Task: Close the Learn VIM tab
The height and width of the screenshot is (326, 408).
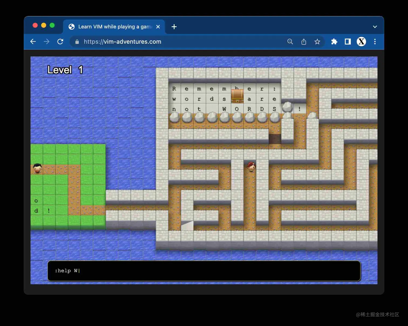Action: 158,26
